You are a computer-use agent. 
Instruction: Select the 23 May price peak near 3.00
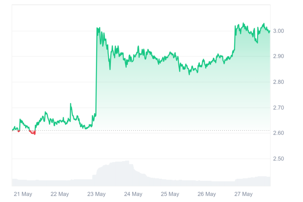click(98, 28)
